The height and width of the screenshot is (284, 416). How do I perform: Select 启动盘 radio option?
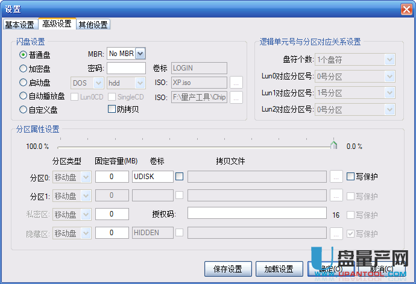pyautogui.click(x=24, y=82)
